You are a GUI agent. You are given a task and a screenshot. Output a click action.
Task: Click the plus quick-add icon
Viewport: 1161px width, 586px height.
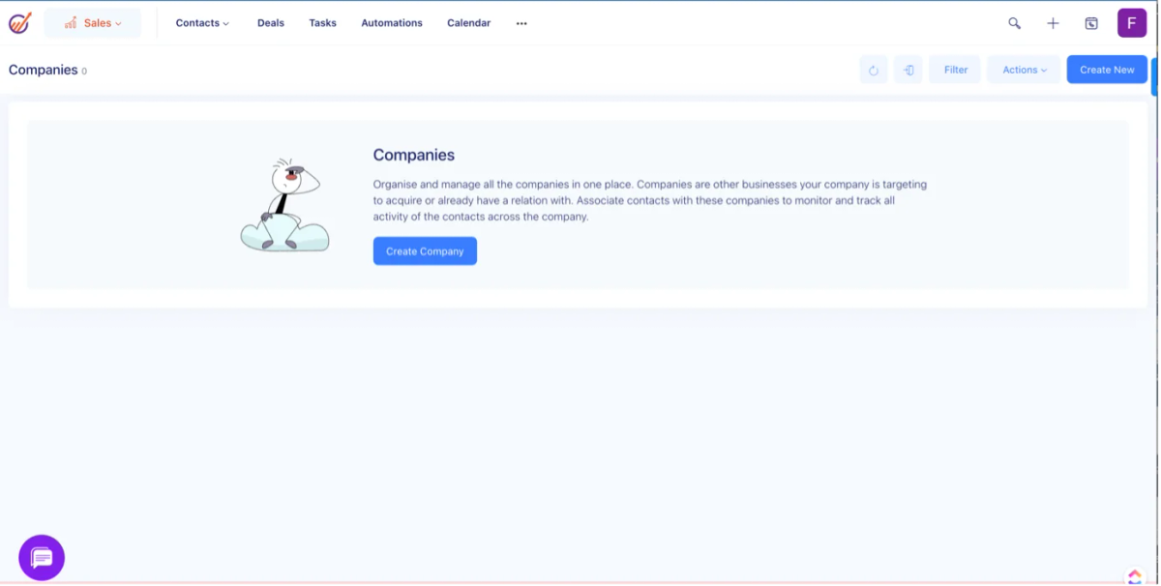[x=1053, y=23]
